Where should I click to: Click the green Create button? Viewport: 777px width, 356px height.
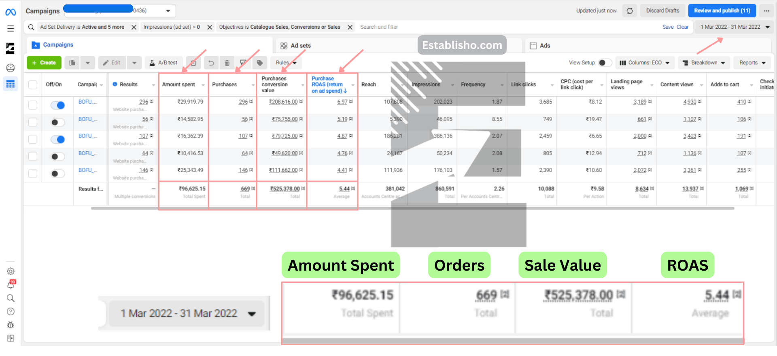pyautogui.click(x=44, y=63)
